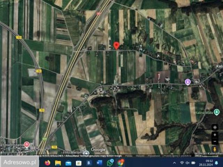The width and height of the screenshot is (223, 167).
Task: Open the Mail app in the taskbar
Action: tap(68, 163)
